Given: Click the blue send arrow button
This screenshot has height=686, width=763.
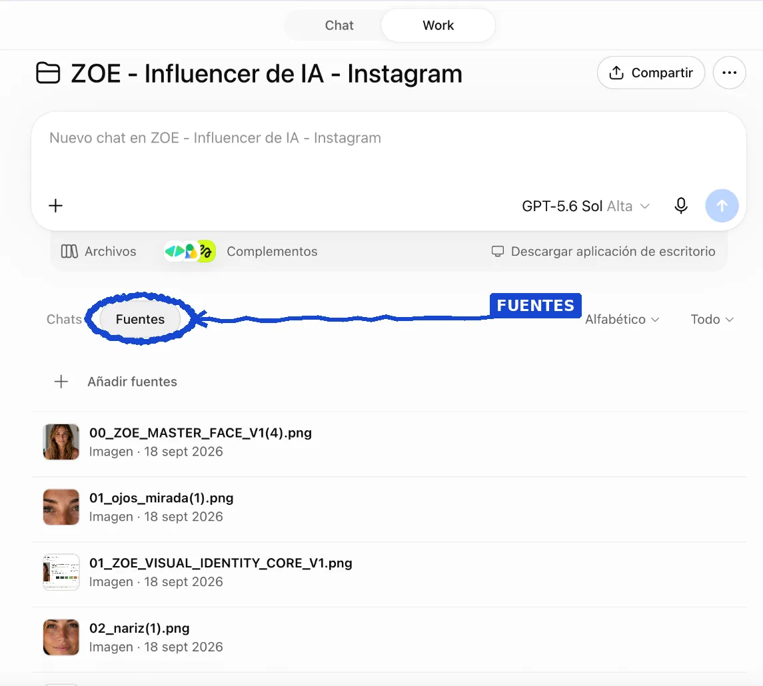Looking at the screenshot, I should [722, 206].
